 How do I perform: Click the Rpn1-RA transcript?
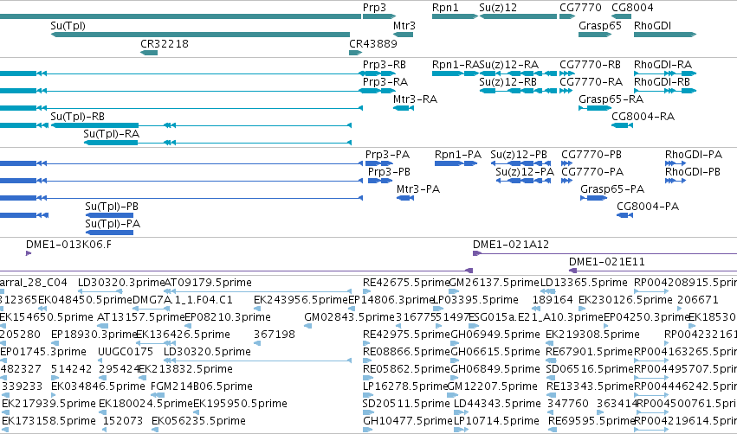coord(455,73)
